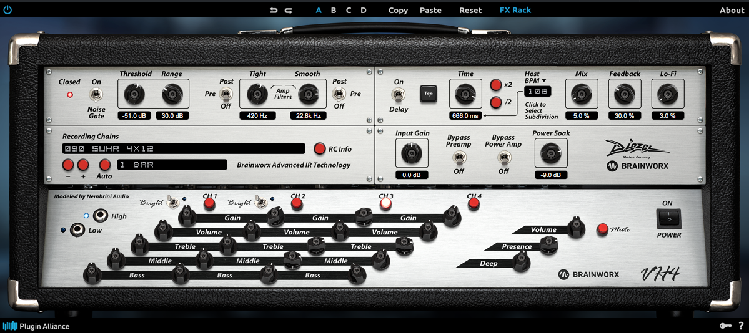Click the Smooth amp filter knob
Viewport: 749px width, 333px height.
[309, 94]
